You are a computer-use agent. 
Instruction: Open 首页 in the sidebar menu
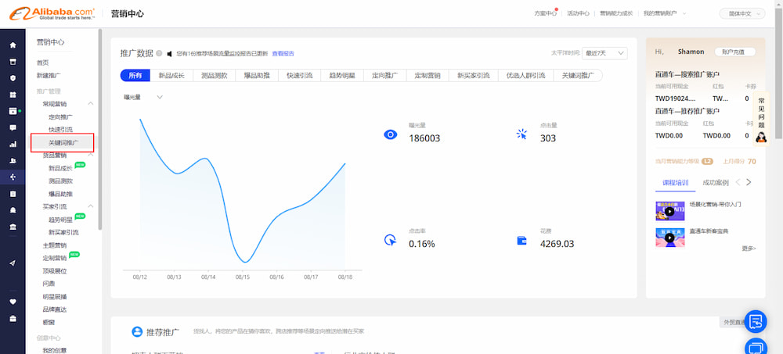tap(42, 63)
